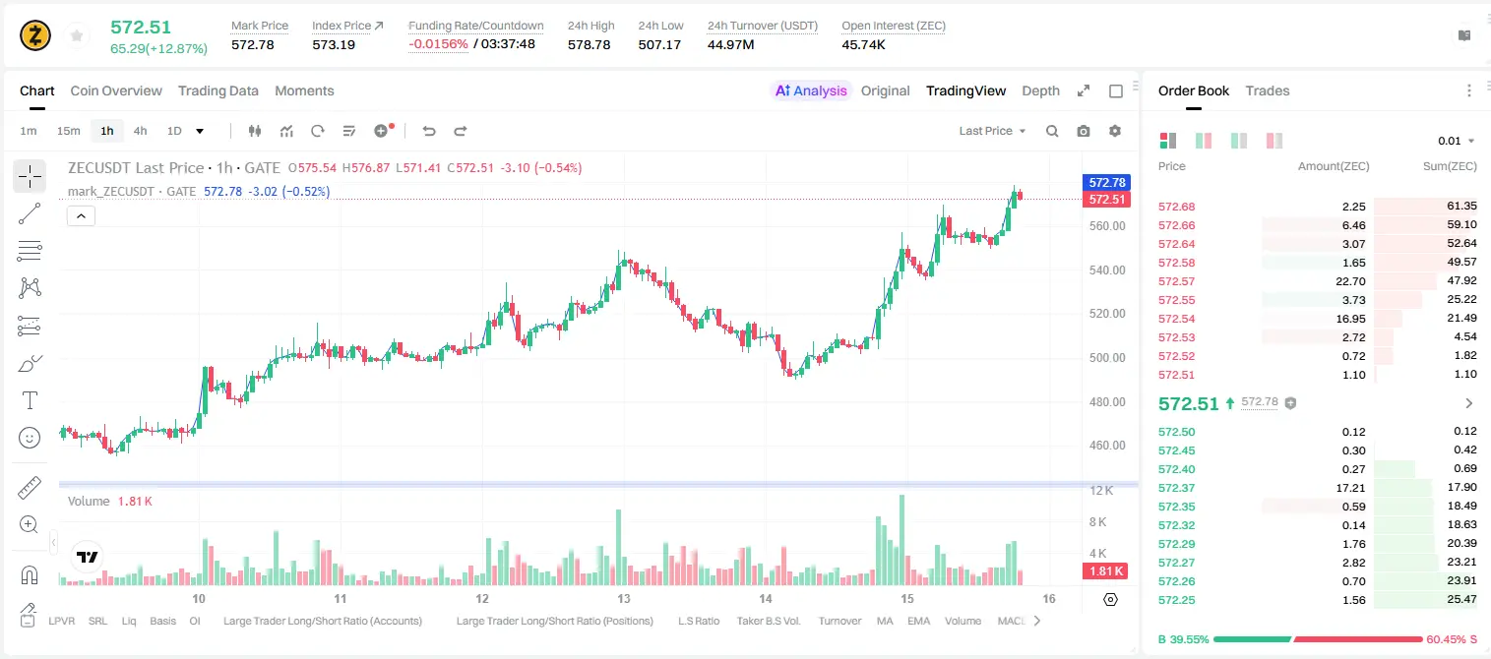
Task: Select the crosshair cursor tool
Action: pos(30,177)
